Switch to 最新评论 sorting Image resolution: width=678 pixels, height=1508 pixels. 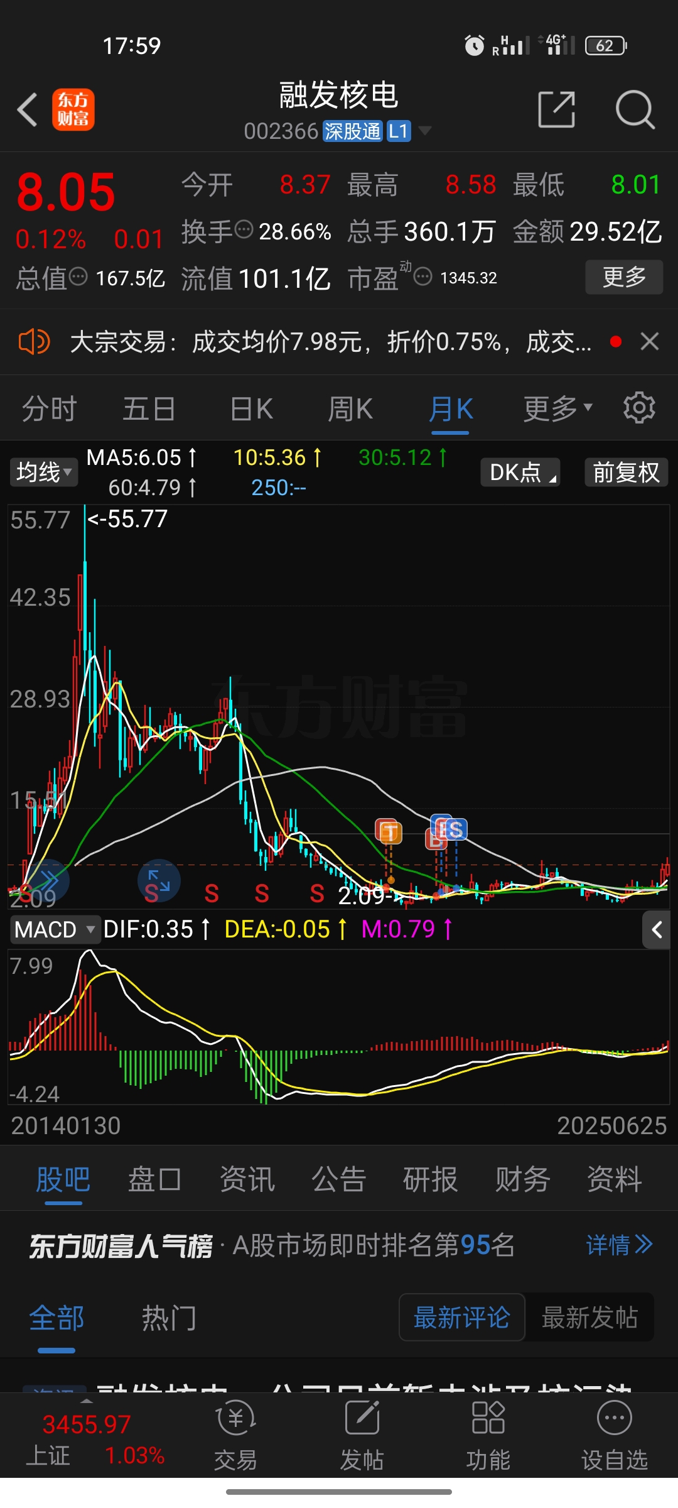462,1317
